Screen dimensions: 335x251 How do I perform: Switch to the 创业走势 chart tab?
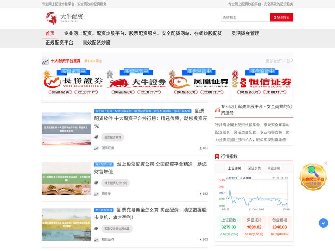click(274, 168)
